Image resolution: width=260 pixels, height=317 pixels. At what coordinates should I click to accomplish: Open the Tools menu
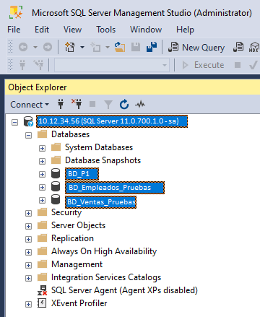[x=106, y=30]
